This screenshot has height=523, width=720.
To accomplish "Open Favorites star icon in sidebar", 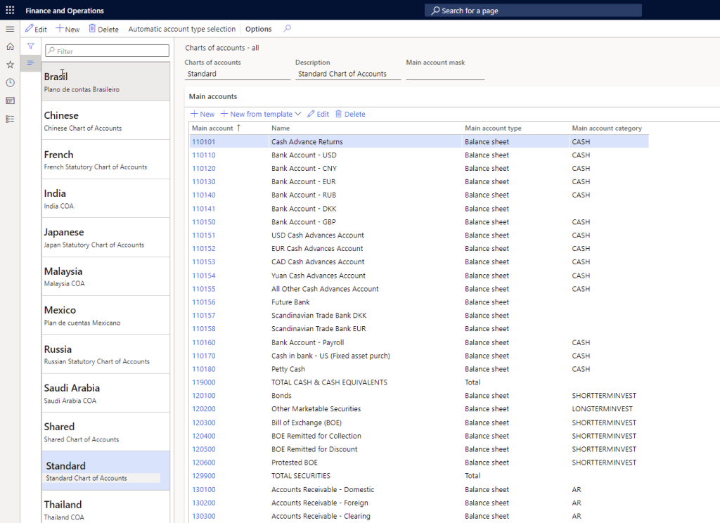I will [x=10, y=65].
